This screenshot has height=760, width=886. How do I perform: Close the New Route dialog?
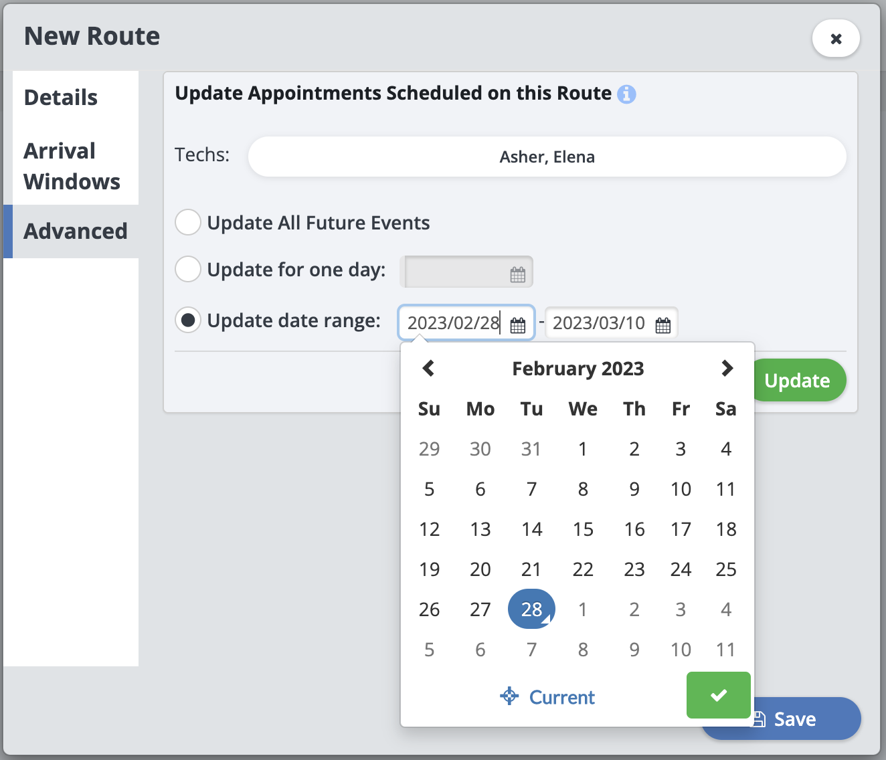coord(835,39)
